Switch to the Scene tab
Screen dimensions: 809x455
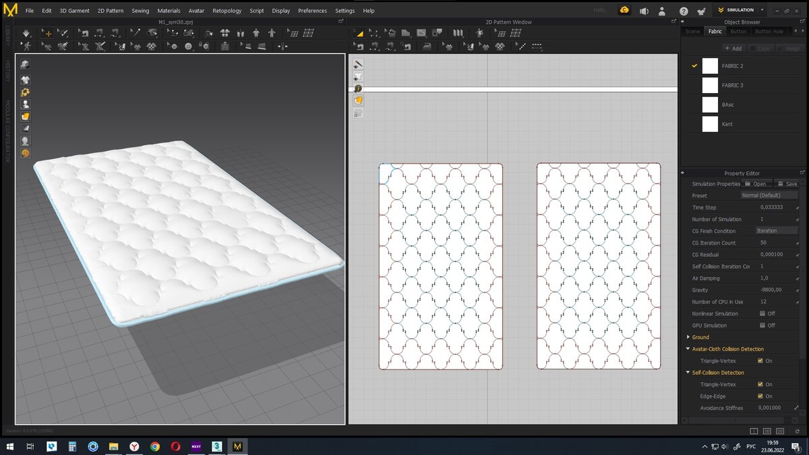tap(692, 32)
